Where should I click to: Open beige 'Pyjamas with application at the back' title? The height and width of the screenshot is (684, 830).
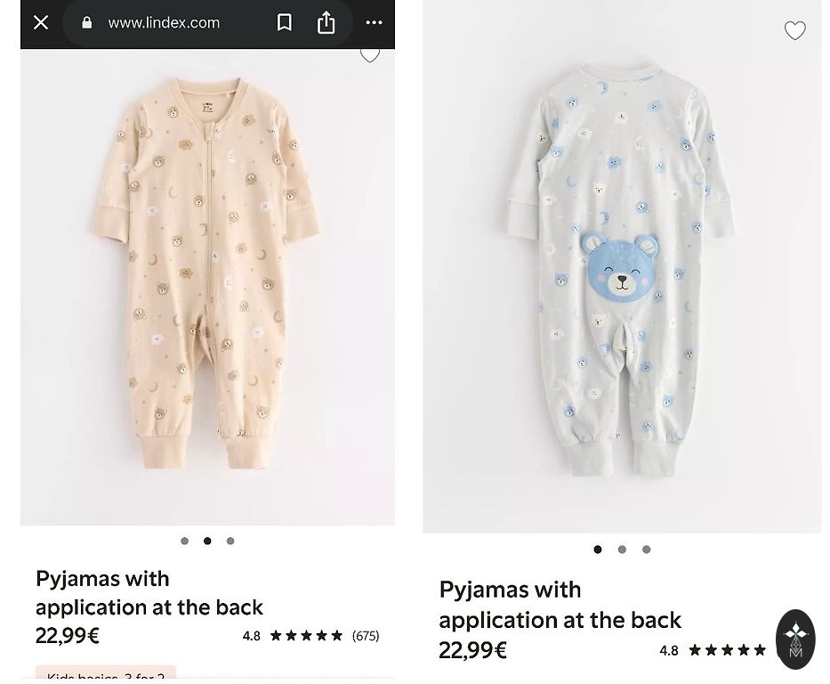point(149,592)
